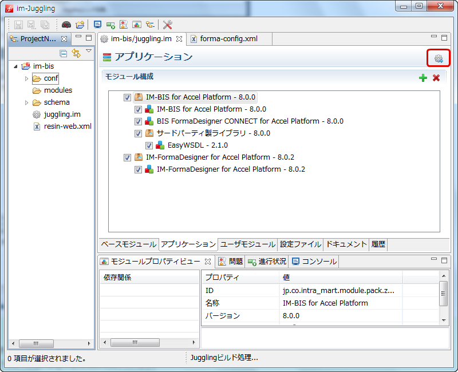Click the 依存関係 column header
458x372 pixels.
point(149,277)
